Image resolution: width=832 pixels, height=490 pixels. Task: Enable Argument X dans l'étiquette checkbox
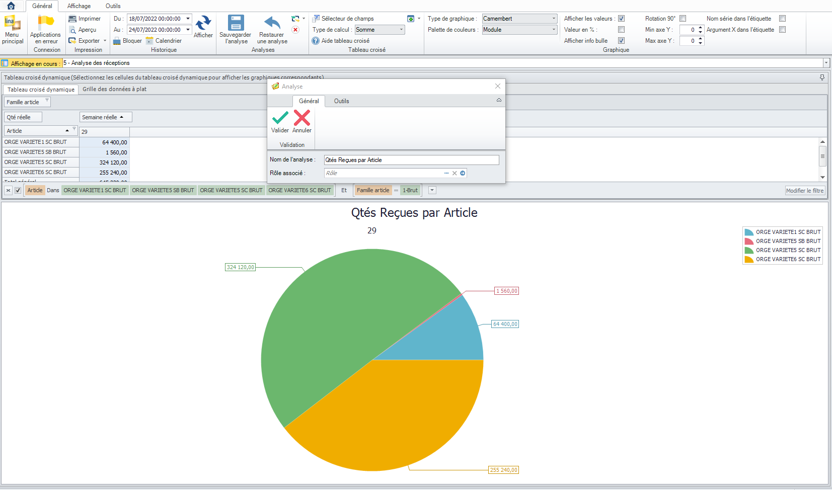(x=782, y=30)
